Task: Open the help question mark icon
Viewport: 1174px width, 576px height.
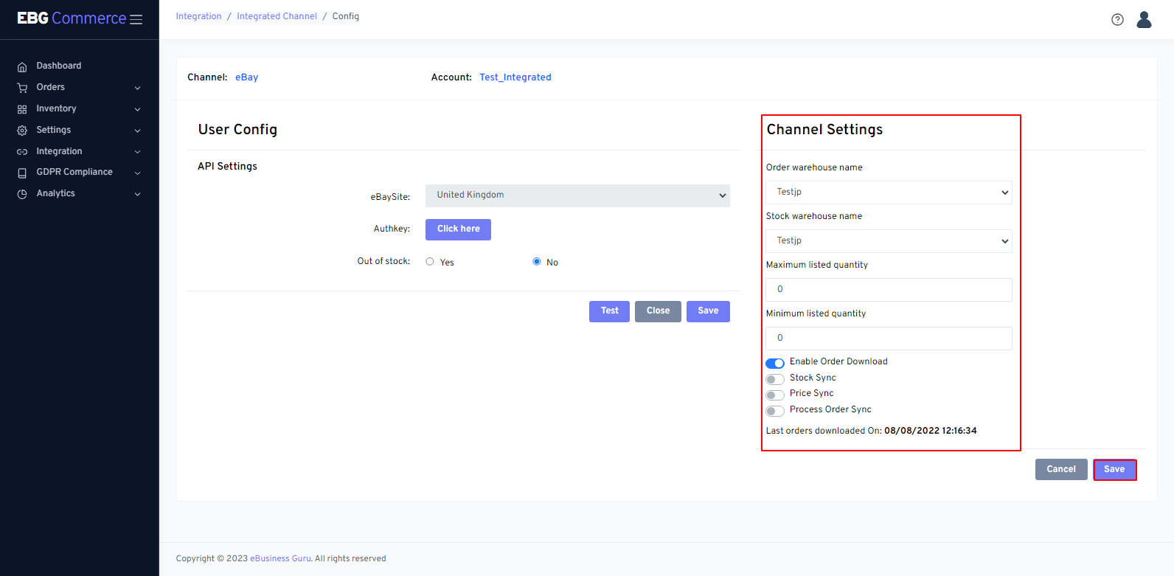Action: 1117,20
